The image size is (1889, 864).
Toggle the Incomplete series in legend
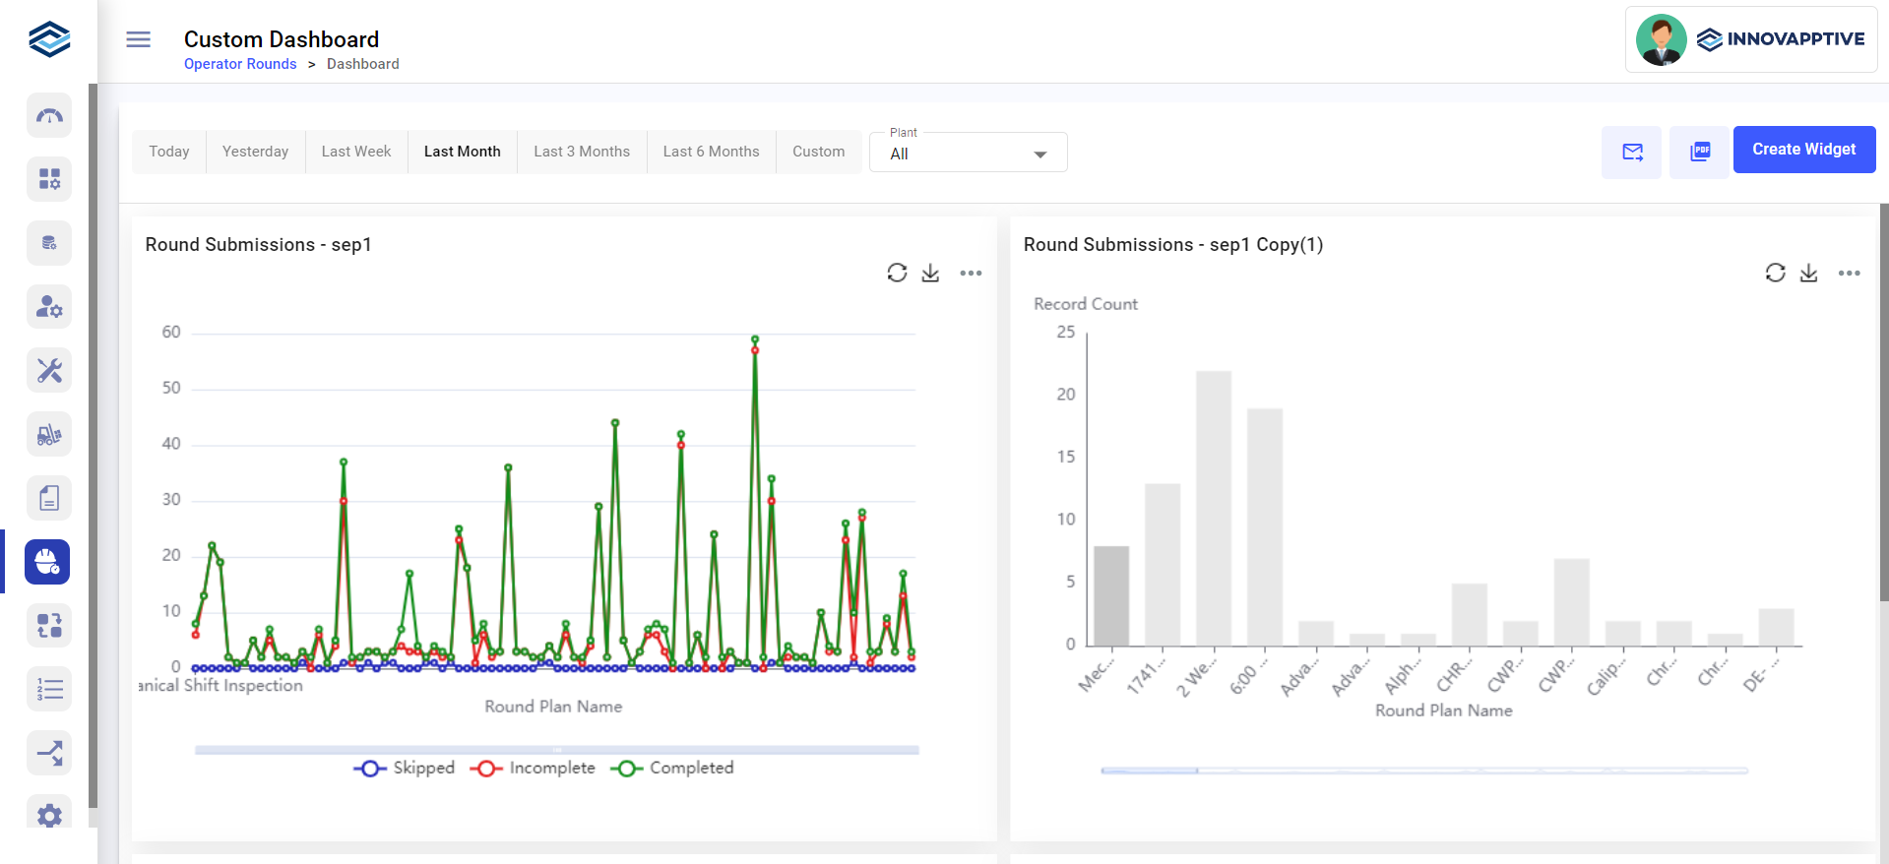(x=533, y=768)
